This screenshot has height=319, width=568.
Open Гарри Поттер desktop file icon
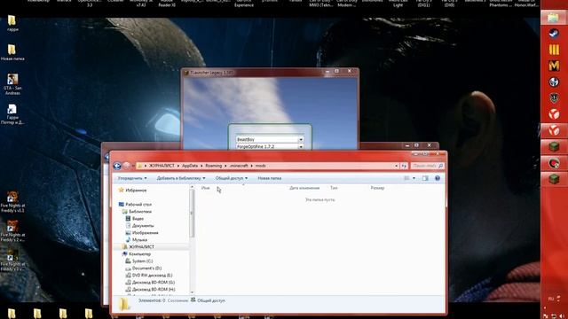pyautogui.click(x=12, y=114)
